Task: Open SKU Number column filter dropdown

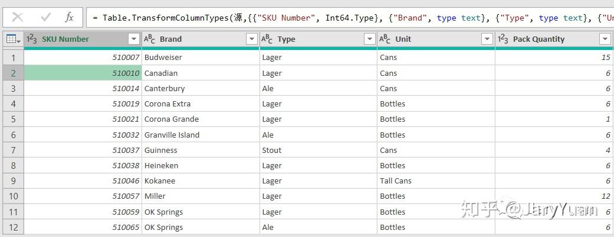Action: [x=133, y=39]
